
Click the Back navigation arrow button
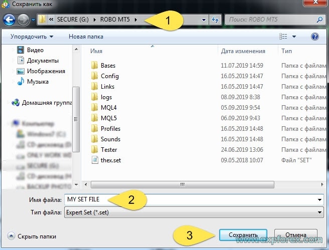pyautogui.click(x=9, y=20)
